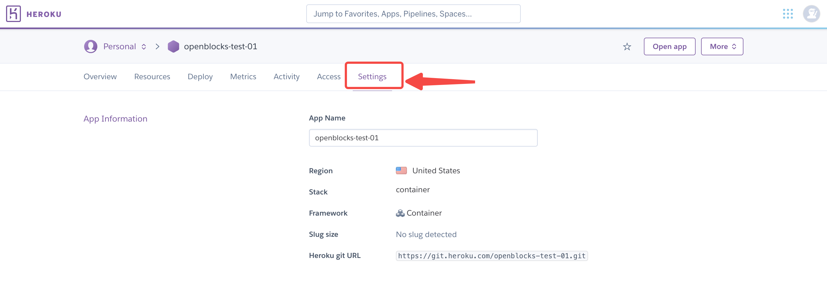Select the Activity tab
Image resolution: width=827 pixels, height=286 pixels.
(286, 77)
